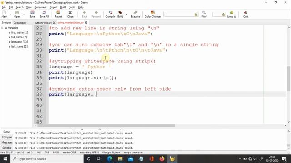
Task: Click the horizontal editor scrollbar
Action: pyautogui.click(x=106, y=125)
